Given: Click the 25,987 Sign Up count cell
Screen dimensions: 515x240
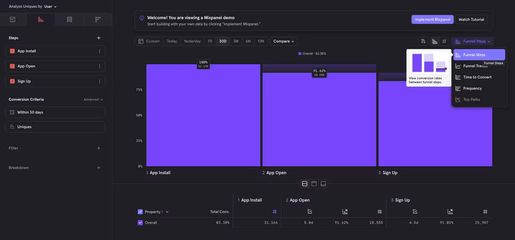Looking at the screenshot, I should coord(481,223).
